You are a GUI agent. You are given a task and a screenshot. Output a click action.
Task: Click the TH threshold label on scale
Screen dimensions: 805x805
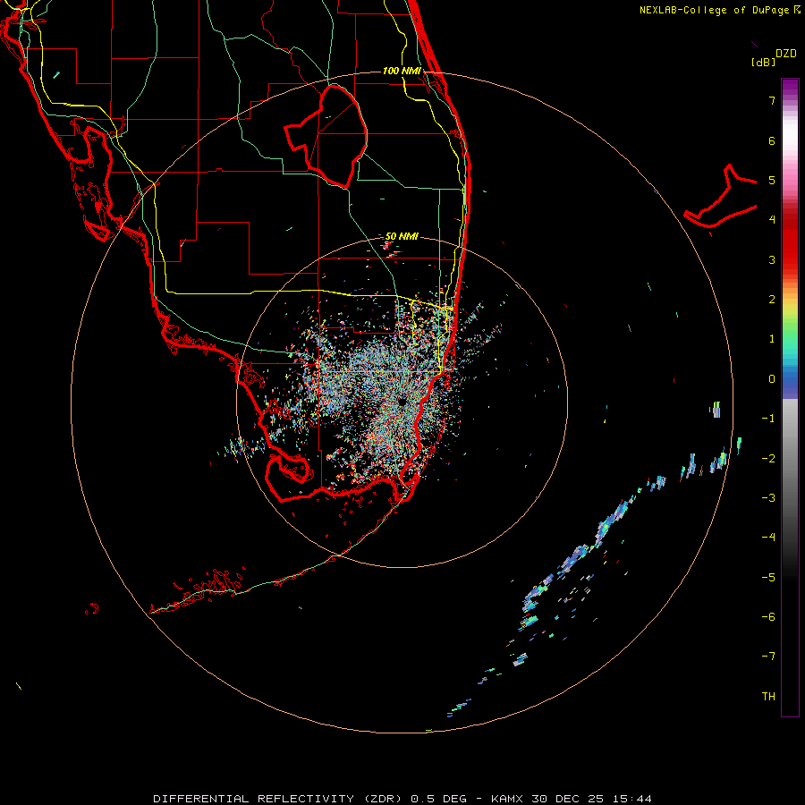[x=768, y=696]
